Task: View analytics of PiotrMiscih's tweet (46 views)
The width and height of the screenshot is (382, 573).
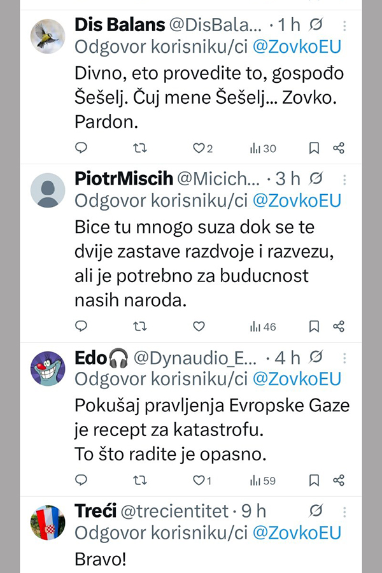Action: coord(262,327)
